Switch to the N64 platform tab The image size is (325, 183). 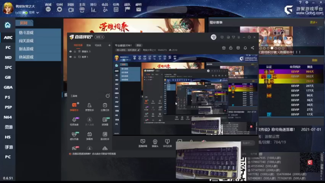[8, 117]
